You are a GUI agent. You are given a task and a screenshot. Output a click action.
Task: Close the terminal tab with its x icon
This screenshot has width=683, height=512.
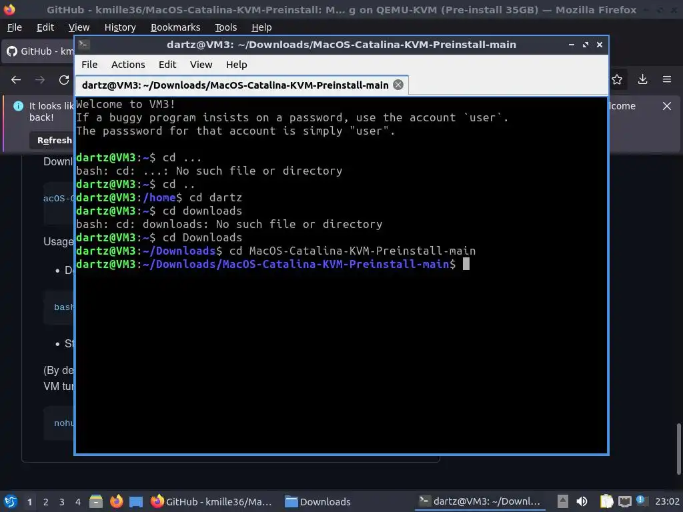click(398, 85)
